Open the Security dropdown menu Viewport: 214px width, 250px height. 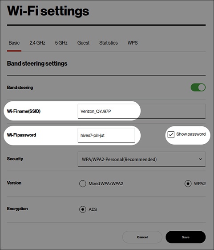[x=141, y=159]
